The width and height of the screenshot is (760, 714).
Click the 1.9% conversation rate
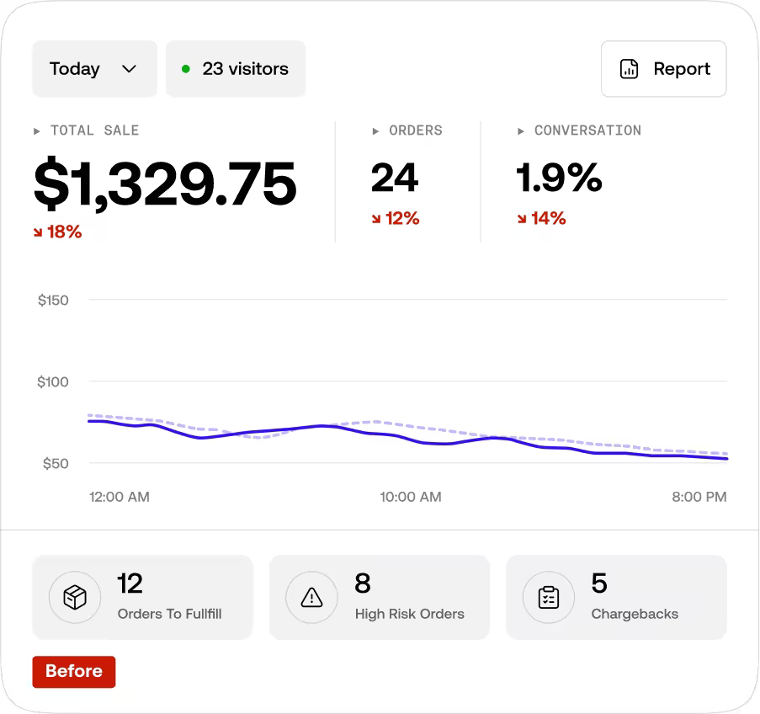point(559,178)
